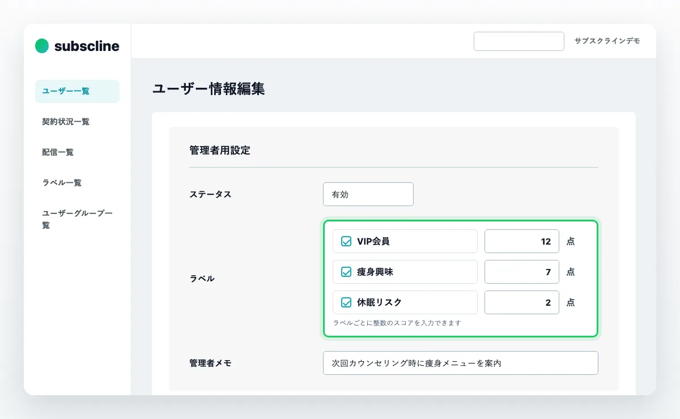Go to 配信一覧 in the sidebar
The width and height of the screenshot is (680, 419).
click(58, 152)
